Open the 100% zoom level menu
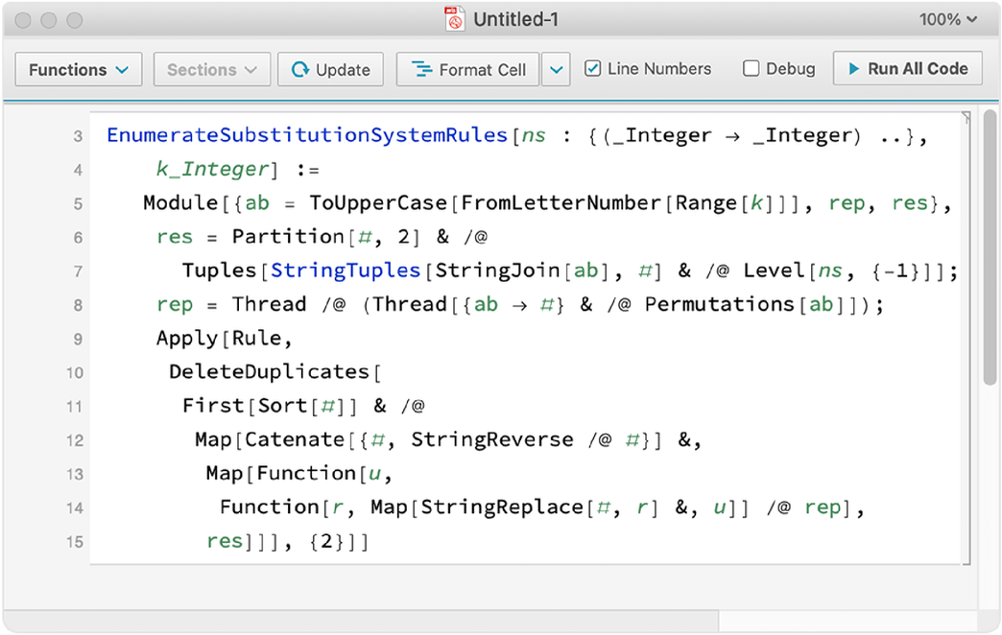 pyautogui.click(x=947, y=20)
